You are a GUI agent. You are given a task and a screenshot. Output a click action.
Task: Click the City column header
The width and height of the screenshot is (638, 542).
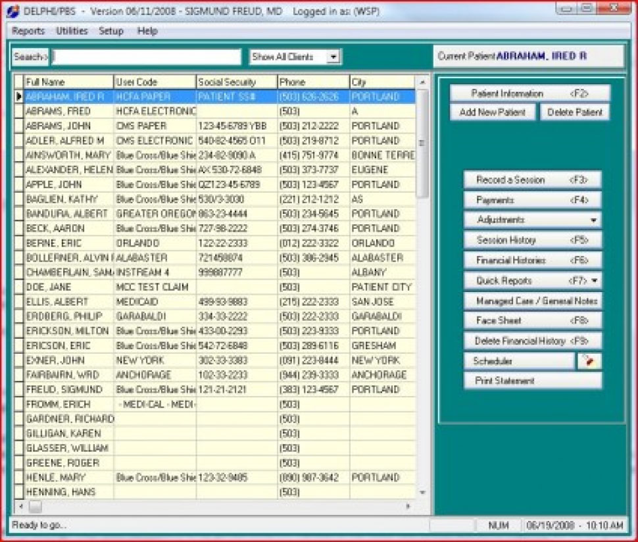tap(383, 82)
